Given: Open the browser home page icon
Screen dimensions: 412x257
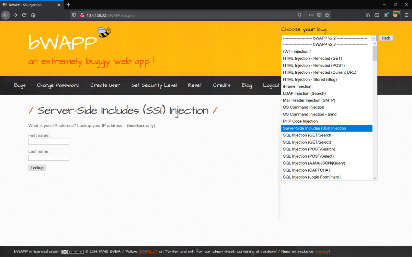Looking at the screenshot, I should tap(33, 15).
